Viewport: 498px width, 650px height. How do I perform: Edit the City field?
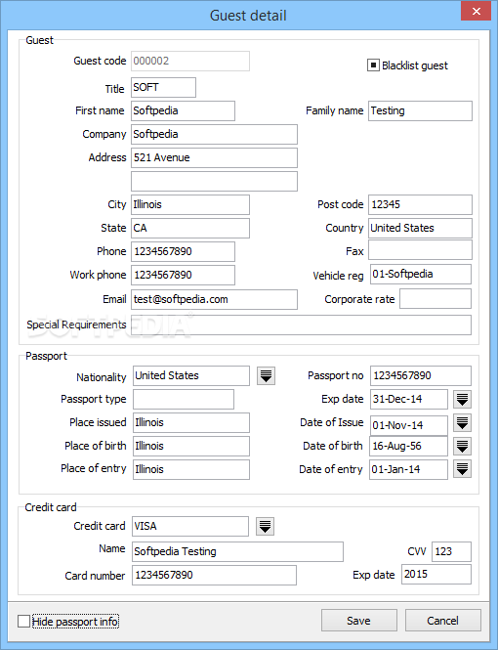tap(190, 205)
